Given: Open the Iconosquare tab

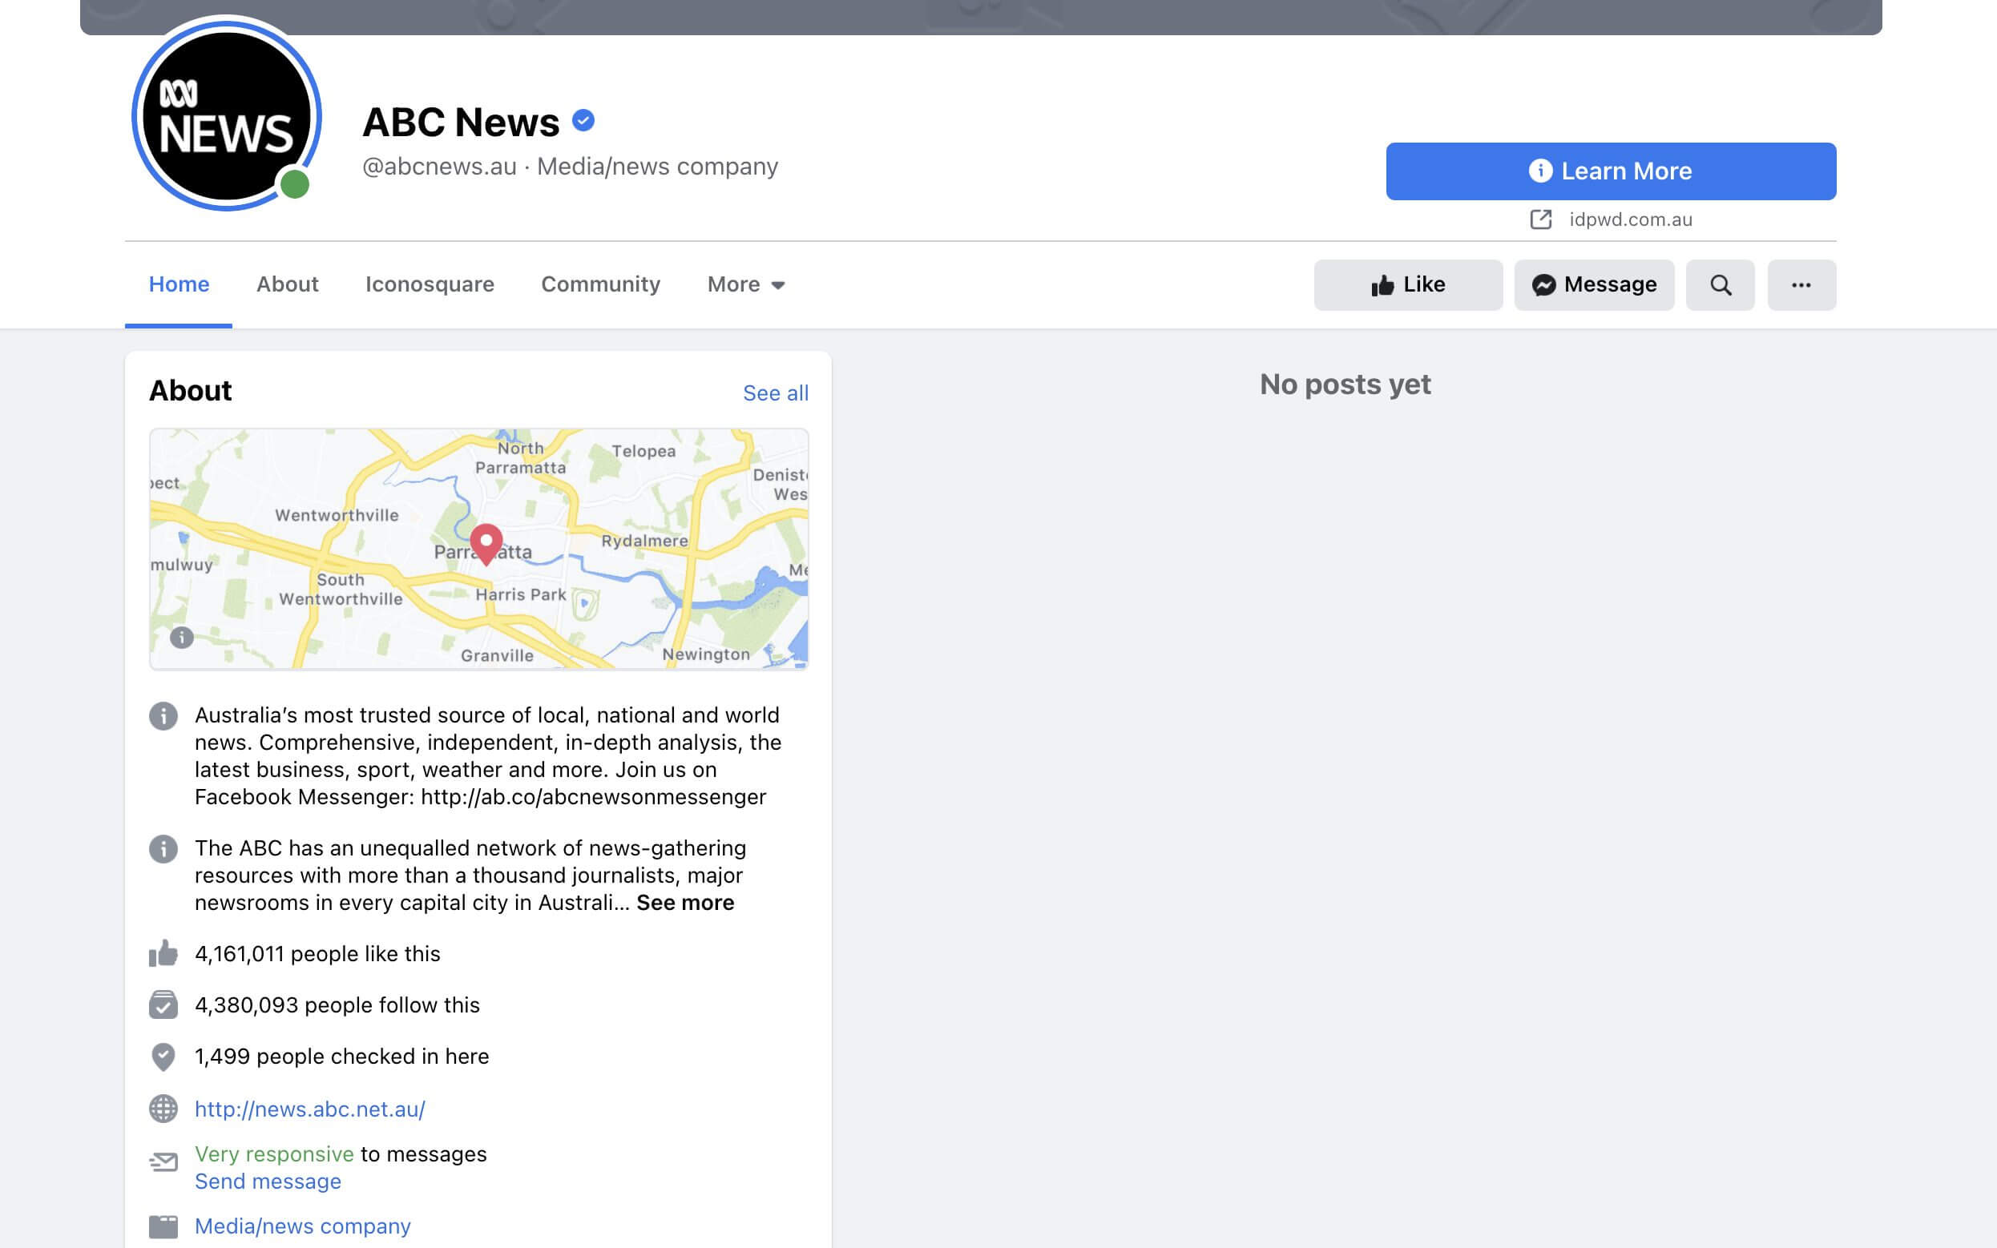Looking at the screenshot, I should tap(430, 284).
